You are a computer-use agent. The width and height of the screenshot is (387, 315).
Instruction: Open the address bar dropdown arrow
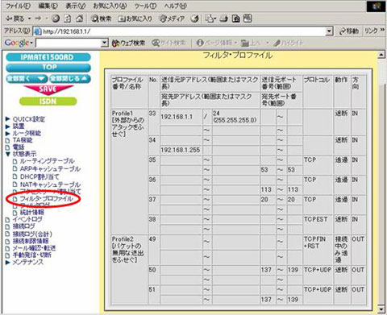(x=329, y=31)
